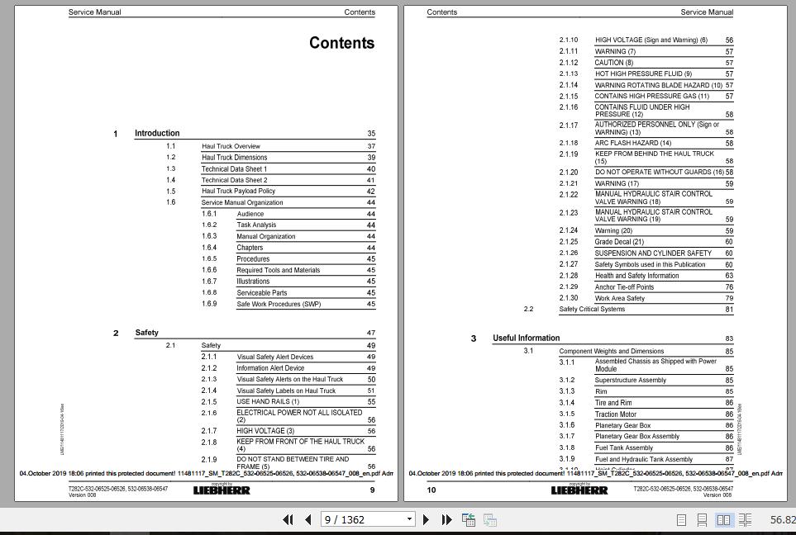Open the Haul Truck Dimensions entry
Viewport: 796px width, 535px height.
point(235,157)
